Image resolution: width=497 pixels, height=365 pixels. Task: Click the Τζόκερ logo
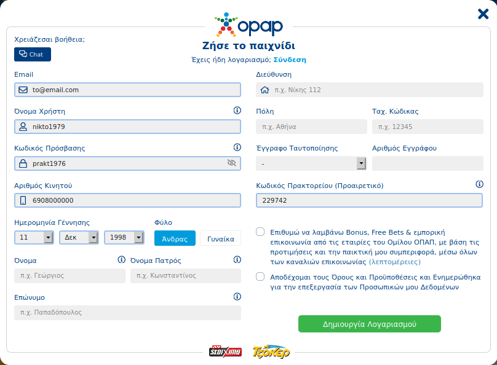point(271,351)
